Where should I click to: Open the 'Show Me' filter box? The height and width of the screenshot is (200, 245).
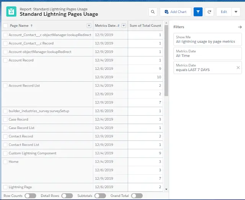207,39
